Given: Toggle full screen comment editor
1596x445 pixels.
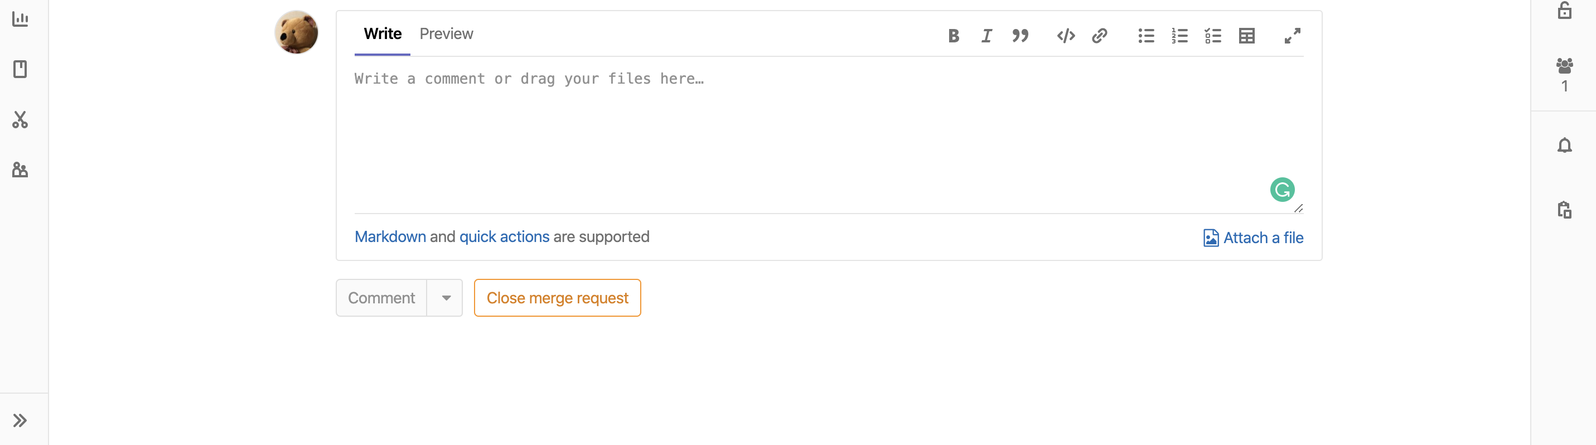Looking at the screenshot, I should tap(1293, 36).
